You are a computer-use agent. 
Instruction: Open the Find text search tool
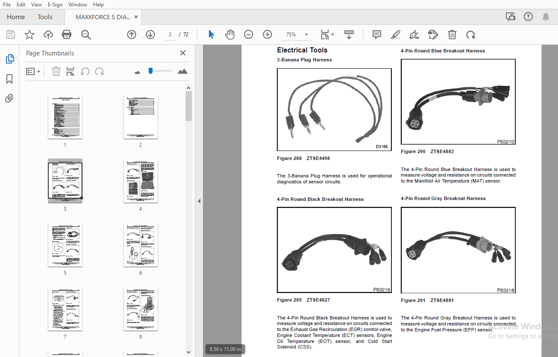click(86, 35)
